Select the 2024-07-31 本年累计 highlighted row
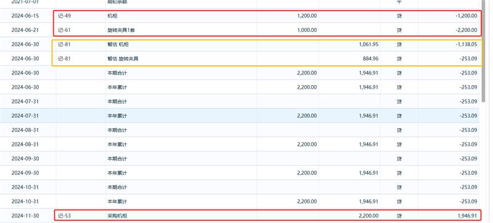Image resolution: width=493 pixels, height=223 pixels. 240,116
